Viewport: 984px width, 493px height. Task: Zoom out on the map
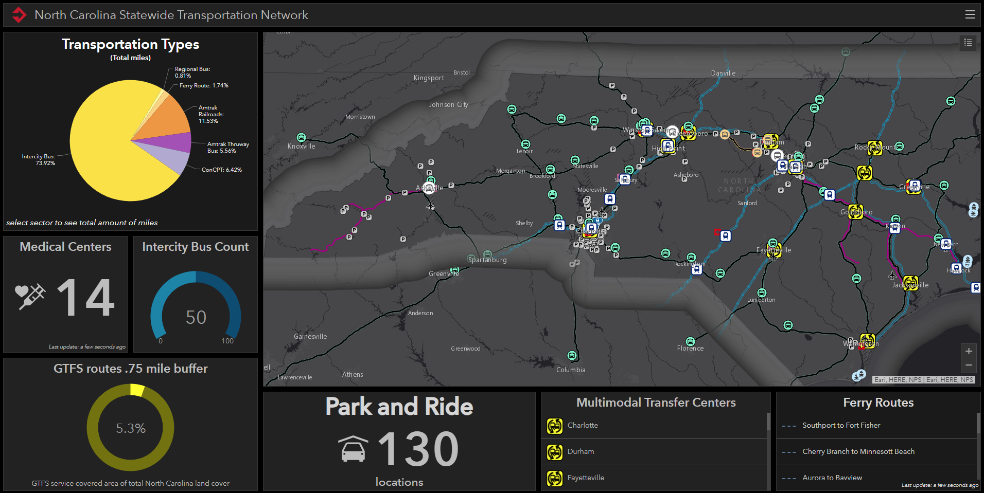coord(969,366)
